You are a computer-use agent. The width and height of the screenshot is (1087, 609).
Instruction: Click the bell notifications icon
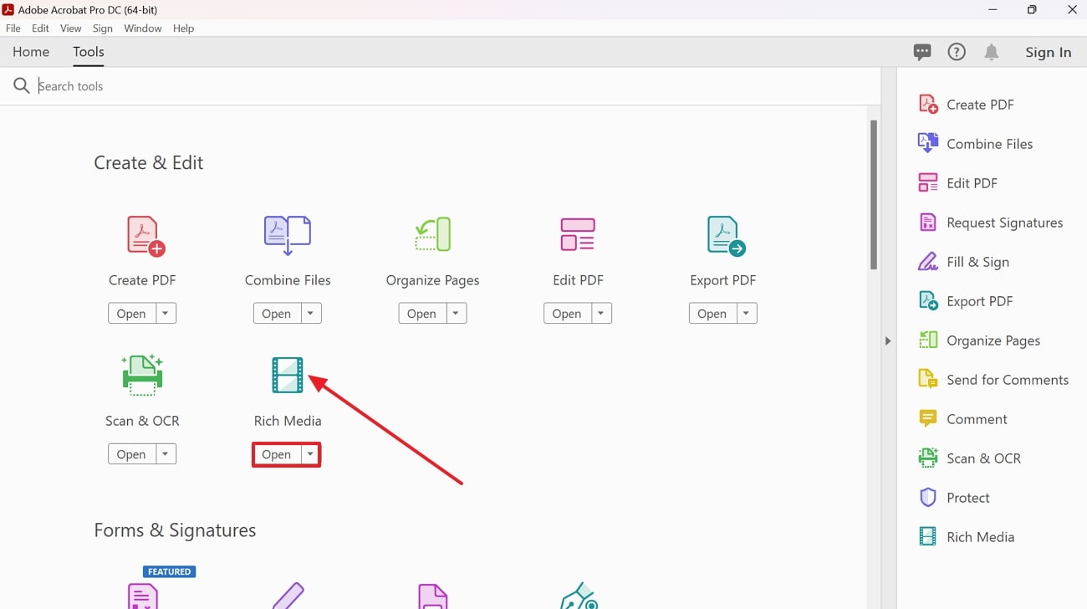[992, 52]
